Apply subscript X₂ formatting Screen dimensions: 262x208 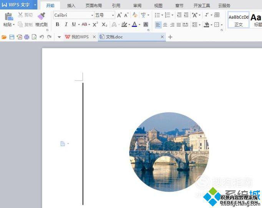coord(104,25)
